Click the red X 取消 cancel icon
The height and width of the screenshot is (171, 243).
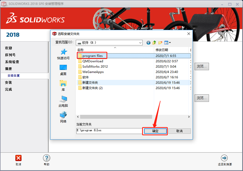click(18, 158)
